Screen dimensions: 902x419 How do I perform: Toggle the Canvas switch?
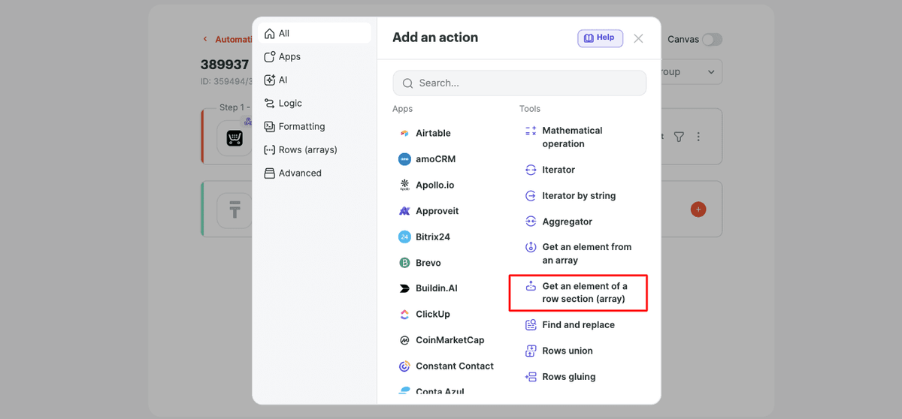[712, 39]
